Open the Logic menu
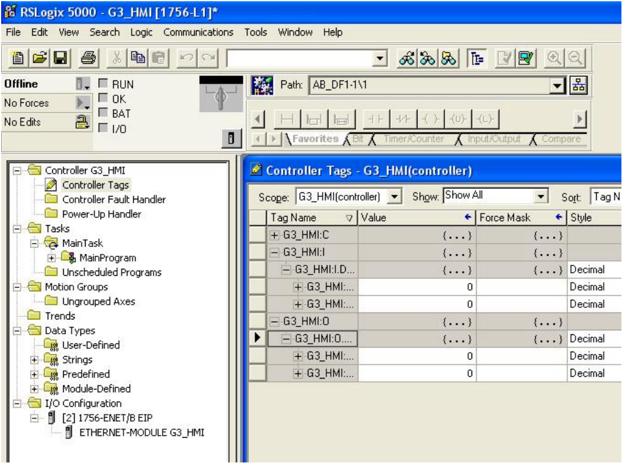Image resolution: width=622 pixels, height=463 pixels. coord(141,32)
